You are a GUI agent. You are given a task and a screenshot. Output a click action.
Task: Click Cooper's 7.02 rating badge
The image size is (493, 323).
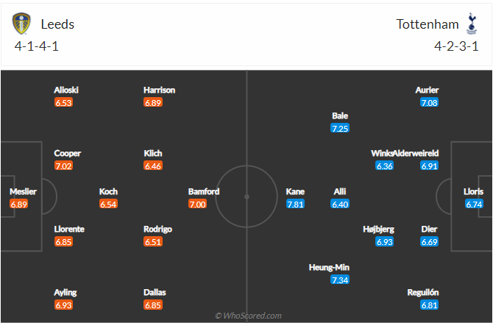(x=64, y=166)
